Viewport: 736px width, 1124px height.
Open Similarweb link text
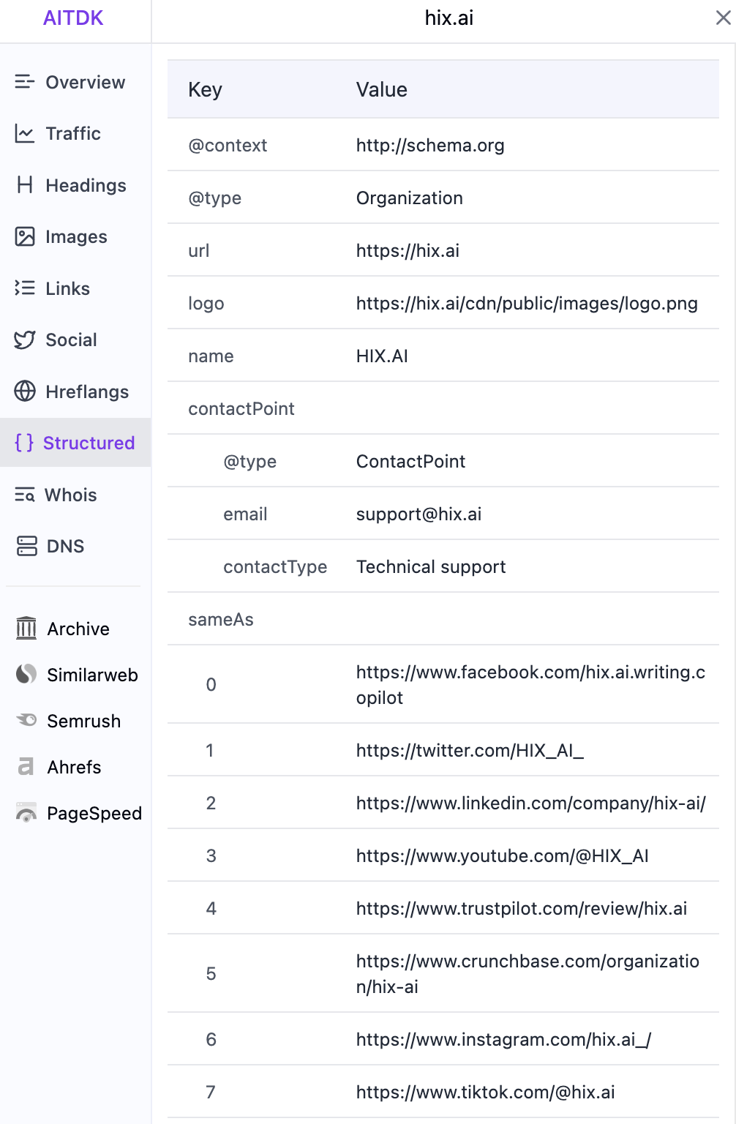coord(93,675)
